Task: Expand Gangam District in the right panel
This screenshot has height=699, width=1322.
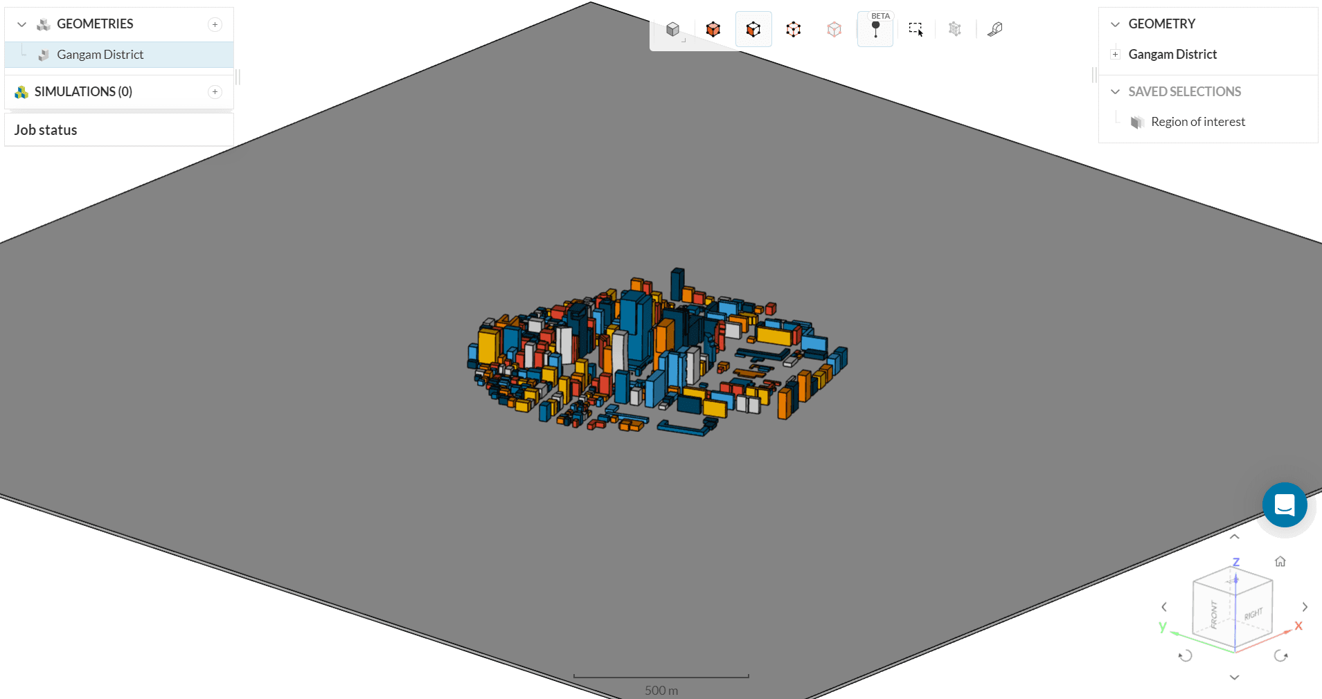Action: point(1115,54)
